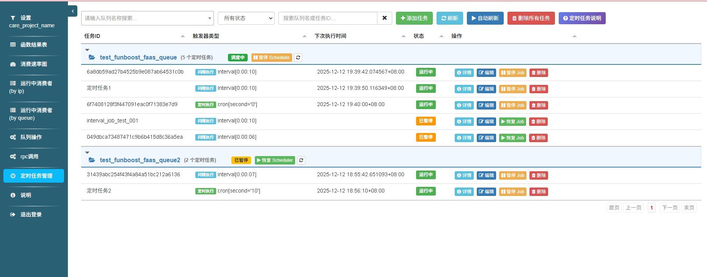Screen dimensions: 707x277
Task: Sort by 触发器类型 column arrow
Action: click(x=305, y=36)
